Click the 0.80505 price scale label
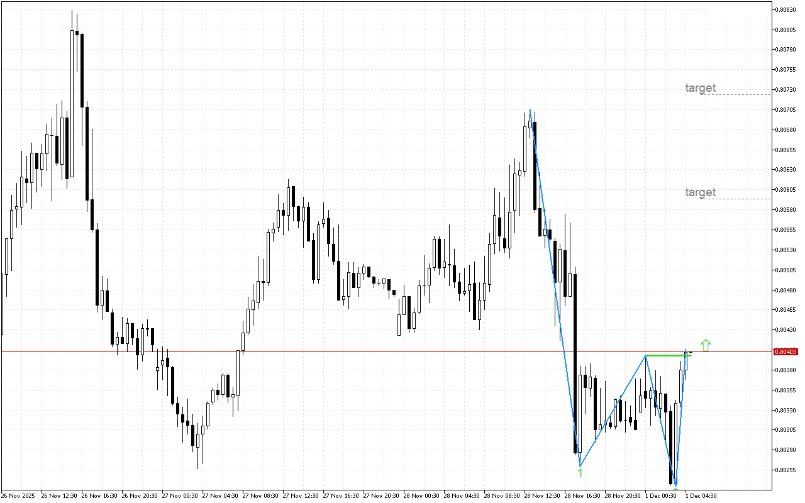 tap(785, 270)
